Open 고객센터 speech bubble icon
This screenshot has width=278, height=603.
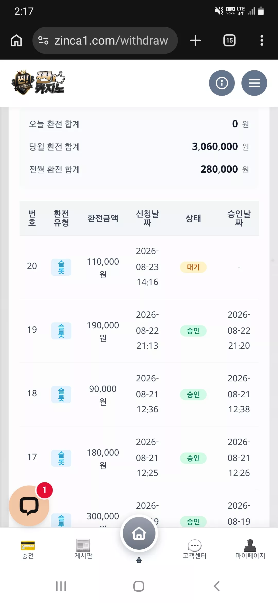(x=195, y=545)
